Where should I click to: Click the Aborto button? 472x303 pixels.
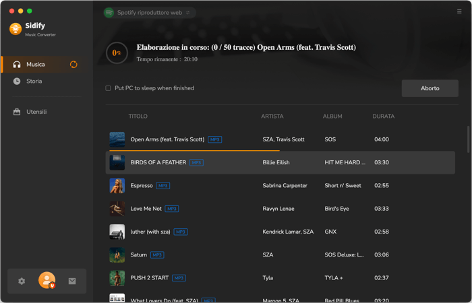[430, 88]
